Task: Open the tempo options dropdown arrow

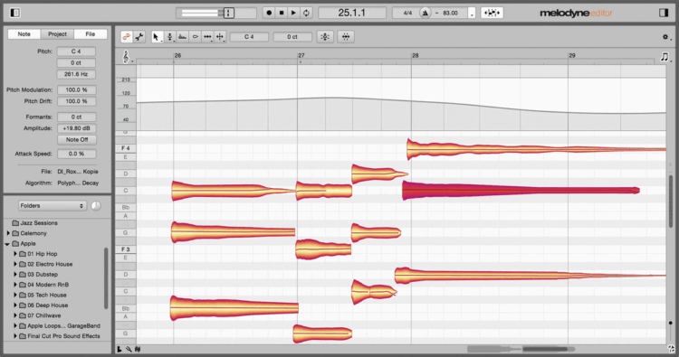Action: coord(472,14)
